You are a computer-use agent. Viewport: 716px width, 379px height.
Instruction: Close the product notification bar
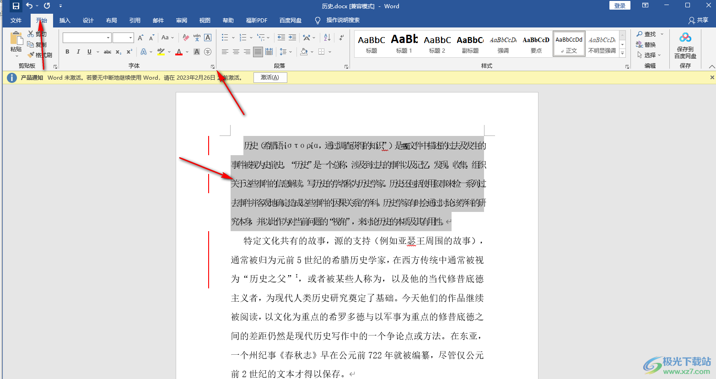712,77
